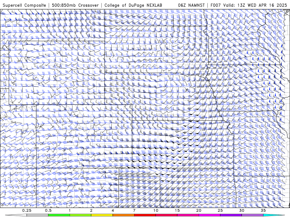Click the legend value 30

pos(241,210)
